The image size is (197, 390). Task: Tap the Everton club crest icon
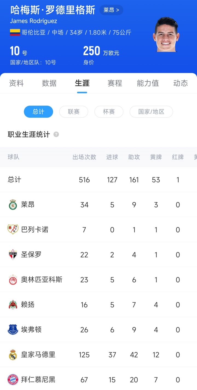pos(13,329)
